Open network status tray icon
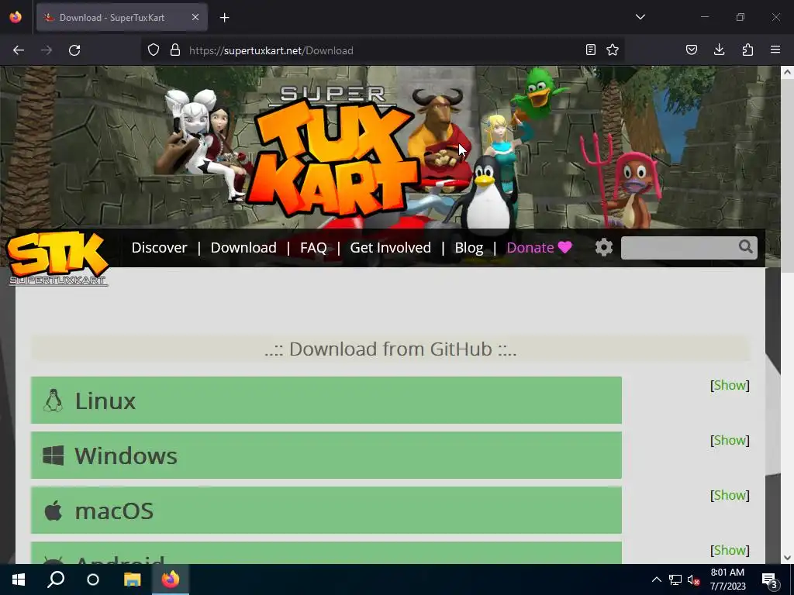This screenshot has width=794, height=595. point(675,580)
